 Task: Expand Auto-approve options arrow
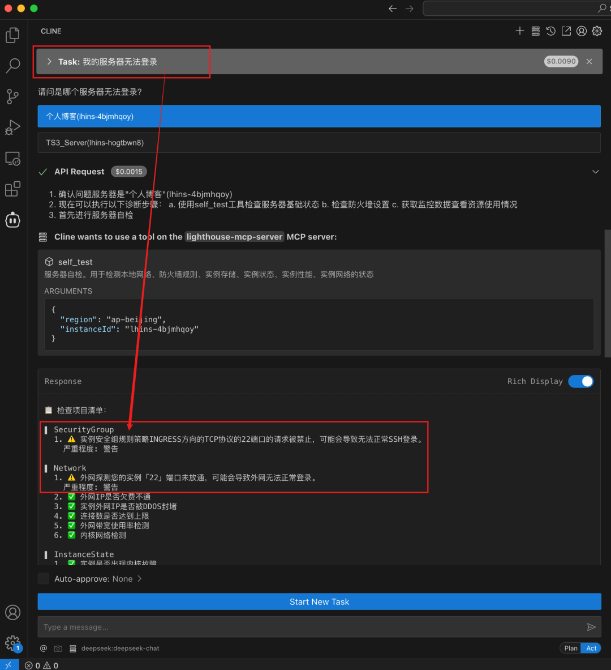[140, 579]
